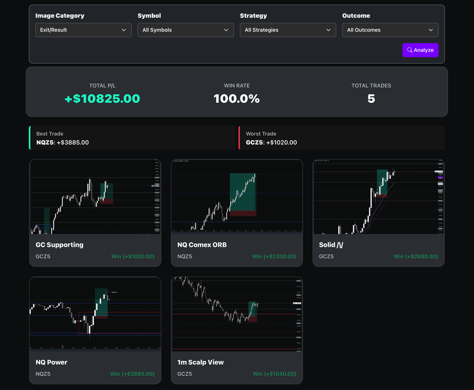Click the chevron on the Symbol dropdown
Image resolution: width=474 pixels, height=390 pixels.
[226, 30]
